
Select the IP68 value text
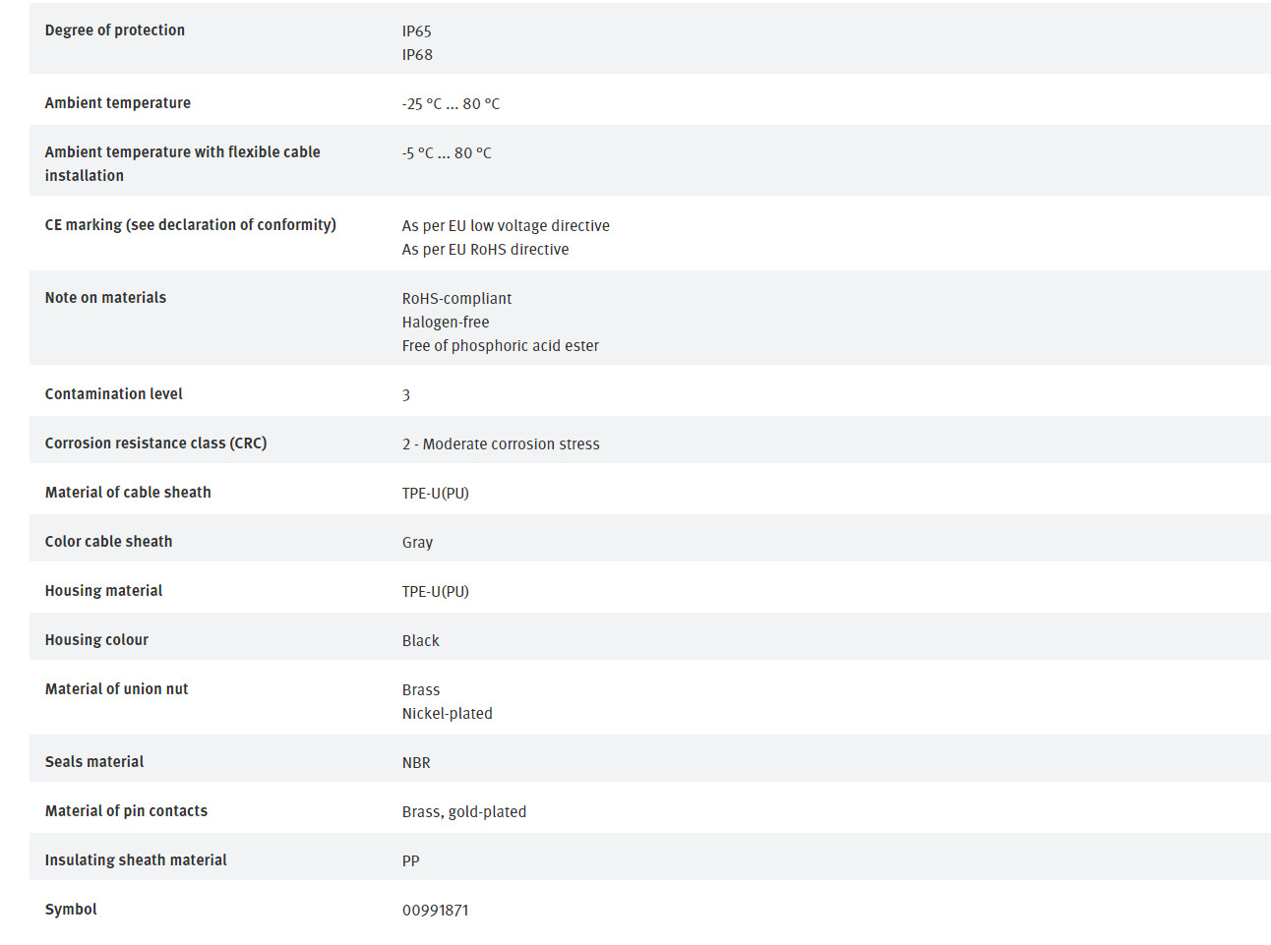(417, 55)
